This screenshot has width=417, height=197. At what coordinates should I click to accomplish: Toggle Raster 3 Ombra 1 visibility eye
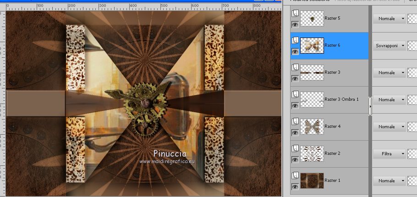(295, 105)
